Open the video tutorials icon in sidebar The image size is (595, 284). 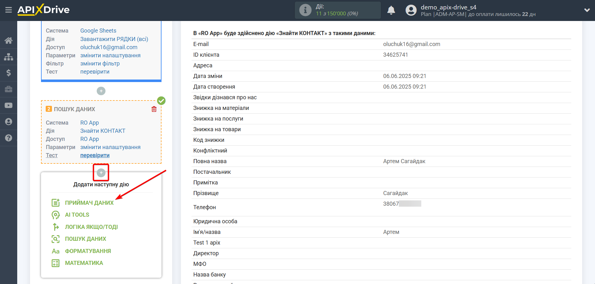8,105
